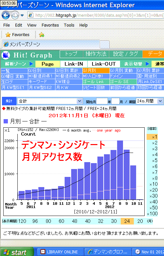Open the キーワード report

pos(42,82)
